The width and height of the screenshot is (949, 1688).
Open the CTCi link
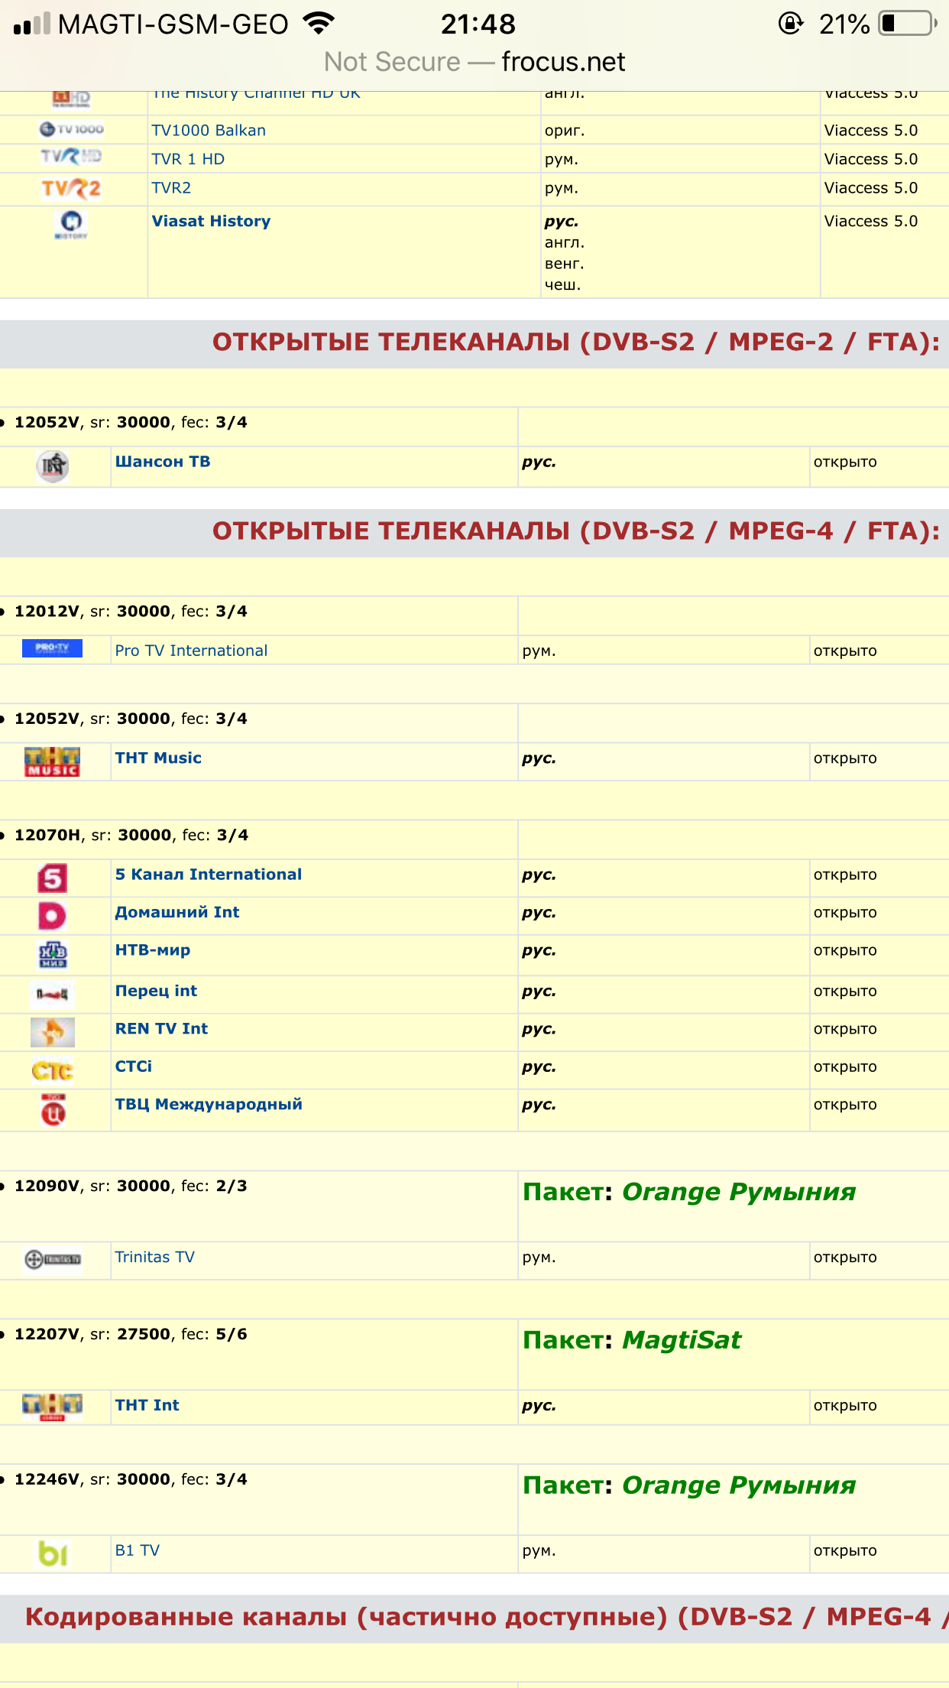click(134, 1066)
